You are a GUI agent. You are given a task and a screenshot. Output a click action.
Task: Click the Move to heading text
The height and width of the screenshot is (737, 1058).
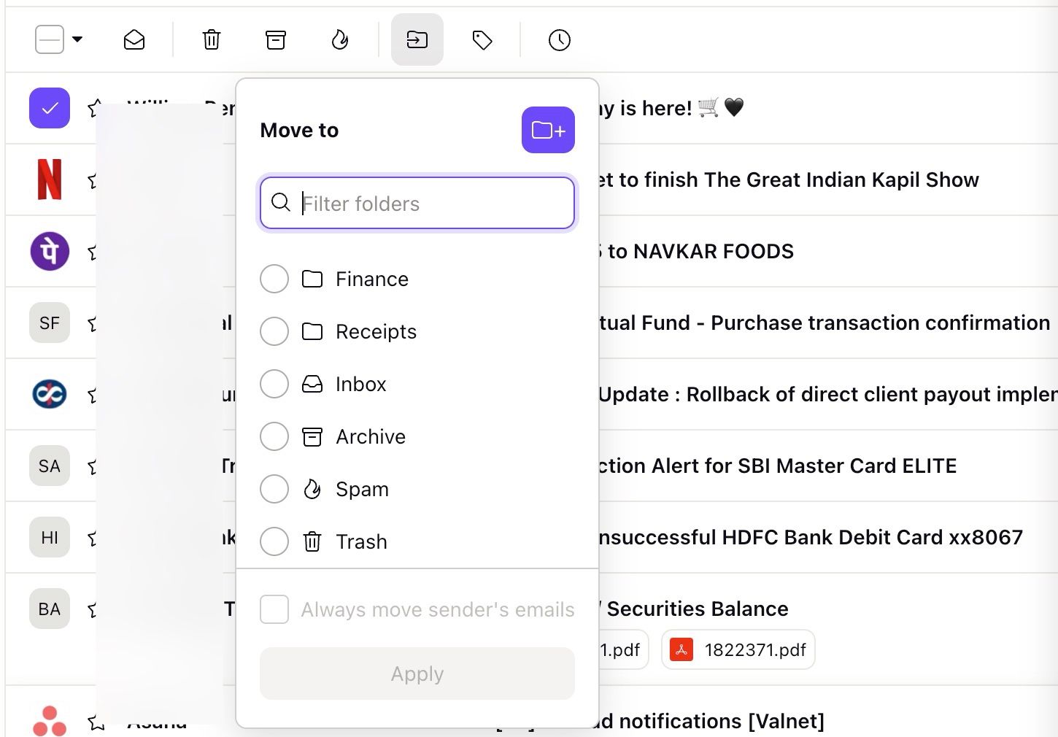[299, 130]
